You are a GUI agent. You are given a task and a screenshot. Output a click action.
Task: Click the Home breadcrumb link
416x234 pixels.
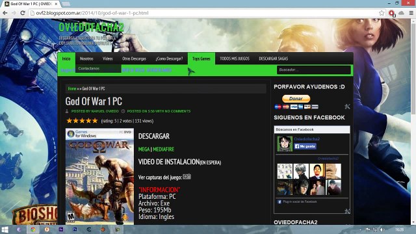[x=72, y=88]
